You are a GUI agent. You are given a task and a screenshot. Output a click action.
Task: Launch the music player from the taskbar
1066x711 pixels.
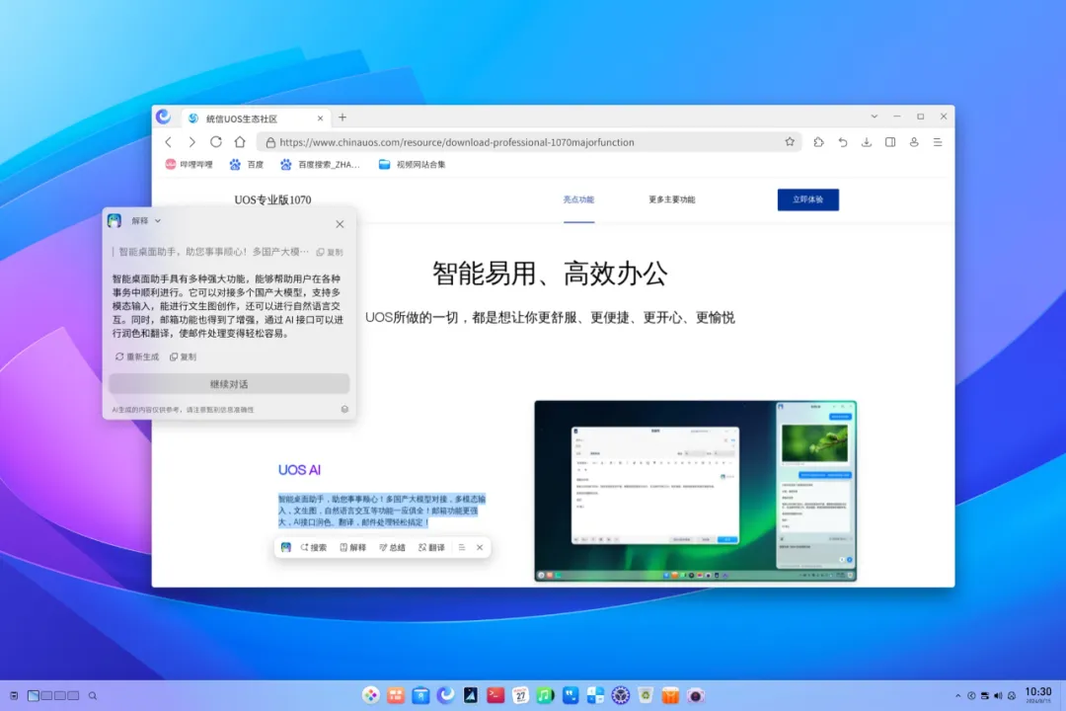tap(545, 695)
